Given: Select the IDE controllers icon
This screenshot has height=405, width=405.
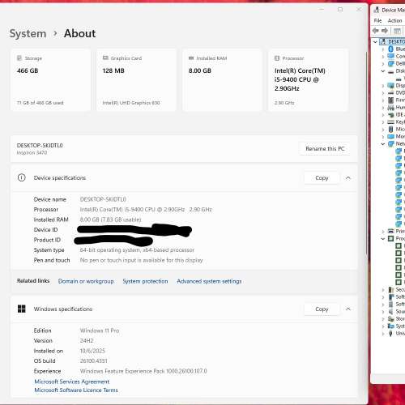Looking at the screenshot, I should click(x=390, y=115).
